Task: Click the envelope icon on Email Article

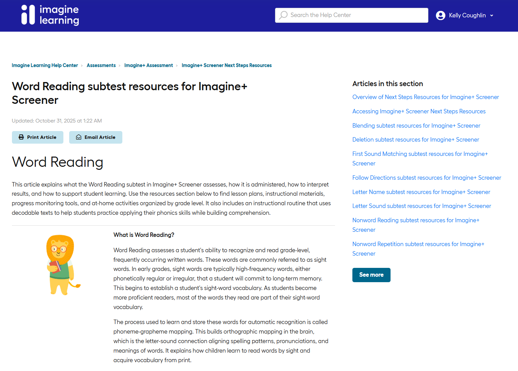Action: [x=78, y=137]
